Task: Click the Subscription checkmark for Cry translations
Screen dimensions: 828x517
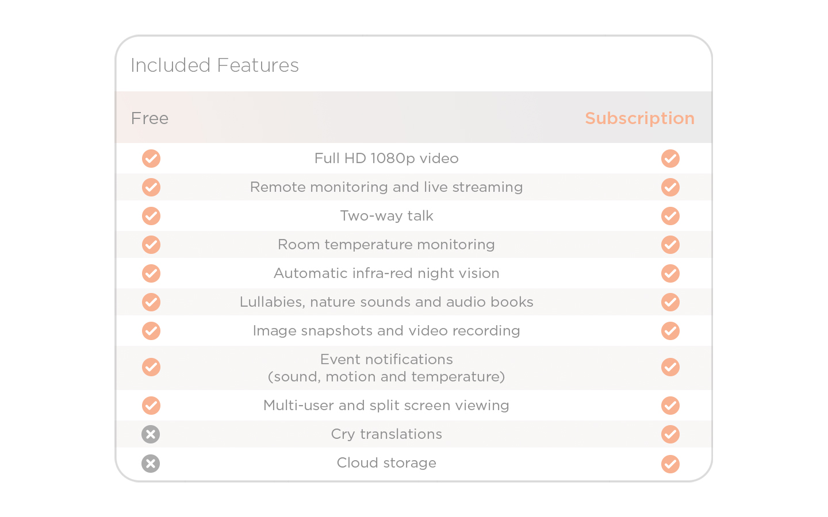Action: tap(670, 434)
